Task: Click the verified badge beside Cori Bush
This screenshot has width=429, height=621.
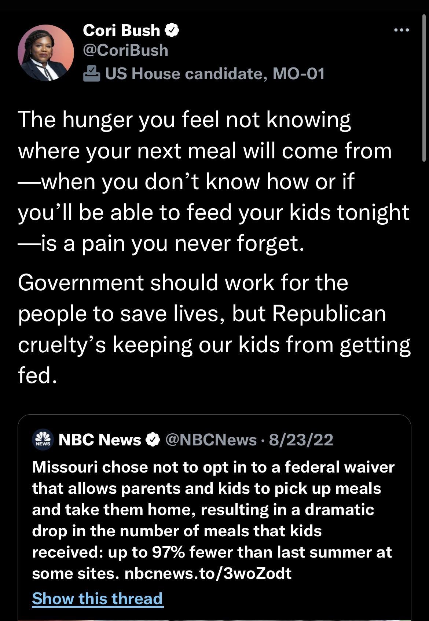Action: [172, 30]
